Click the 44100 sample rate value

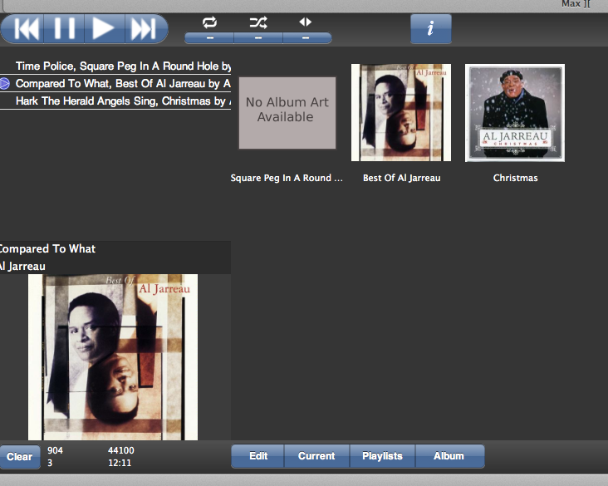click(121, 450)
